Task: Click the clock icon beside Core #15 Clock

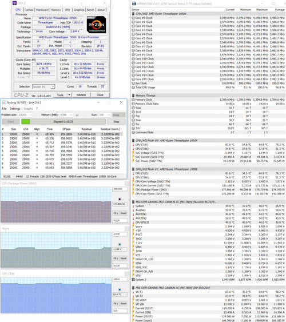Action: (133, 79)
